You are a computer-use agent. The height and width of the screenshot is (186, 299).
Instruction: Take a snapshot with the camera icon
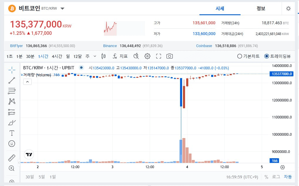point(169,56)
